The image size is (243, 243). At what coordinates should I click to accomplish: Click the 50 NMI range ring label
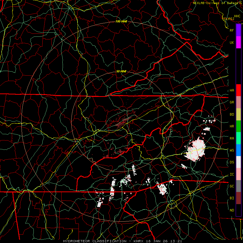coord(121,71)
